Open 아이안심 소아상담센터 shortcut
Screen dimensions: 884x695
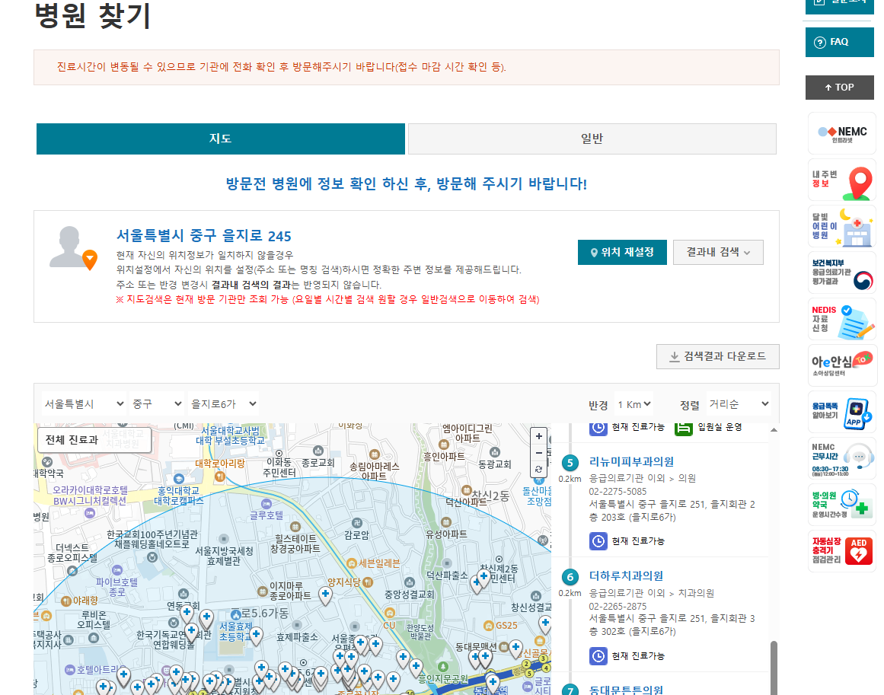click(x=841, y=365)
